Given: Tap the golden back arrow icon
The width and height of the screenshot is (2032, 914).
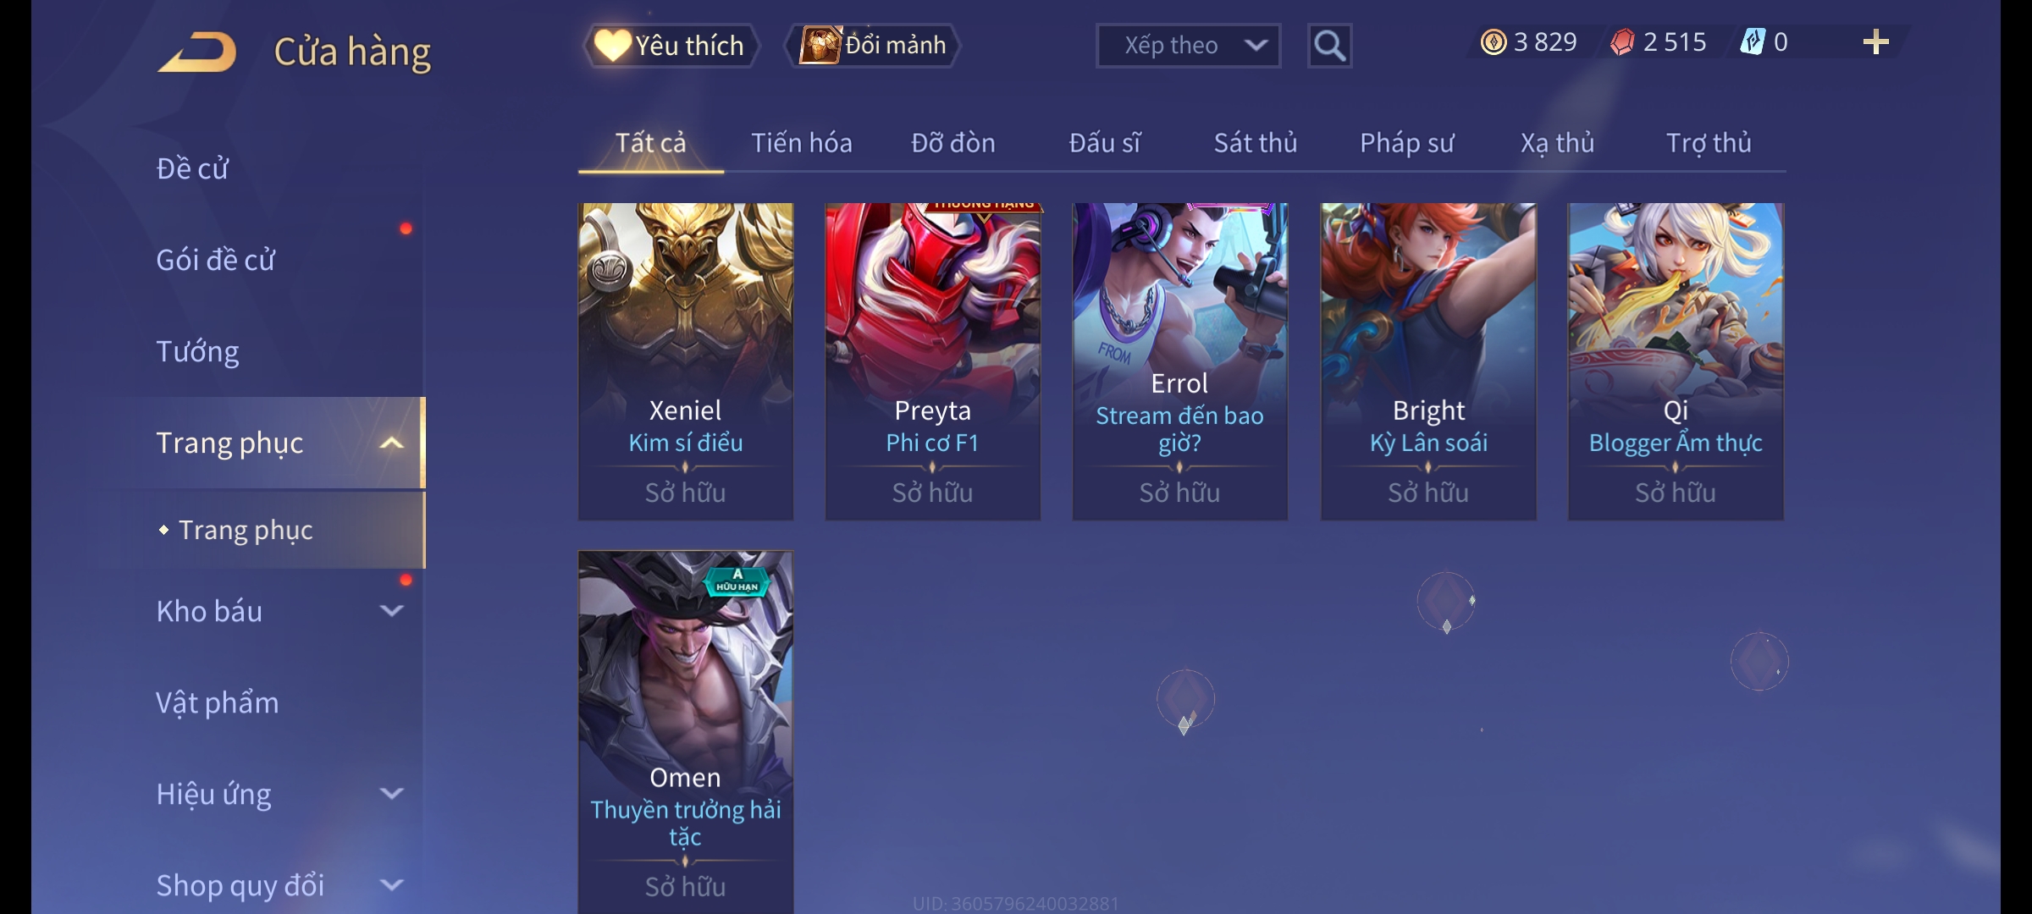Looking at the screenshot, I should tap(197, 52).
